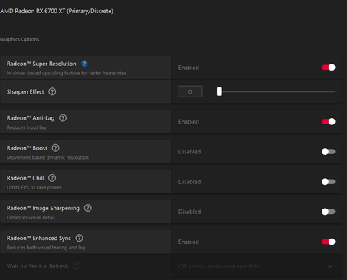Open the Radeon Boost help icon
The image size is (347, 280).
[55, 148]
